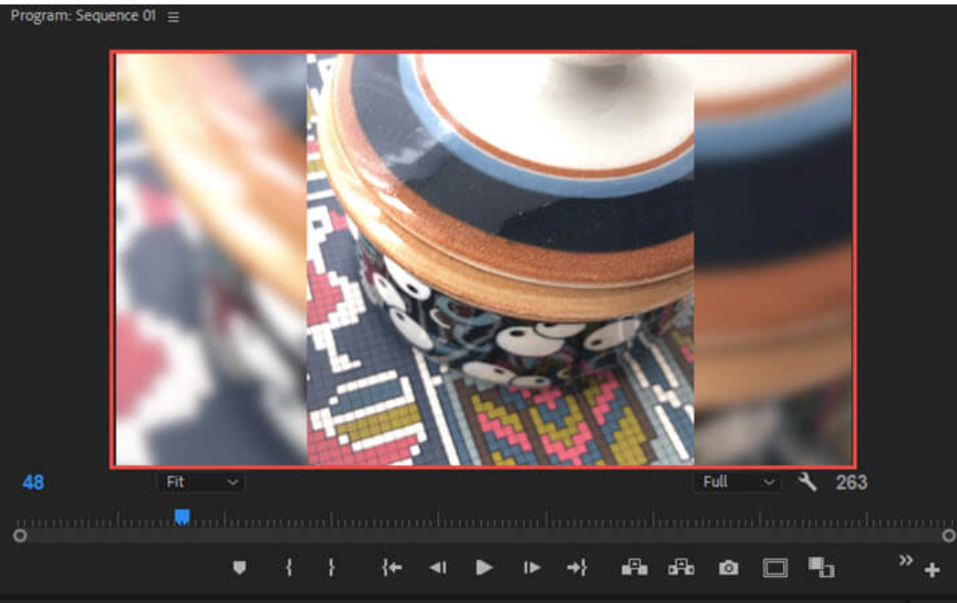Viewport: 957px width, 603px height.
Task: Click the duration value 263
Action: coord(852,483)
